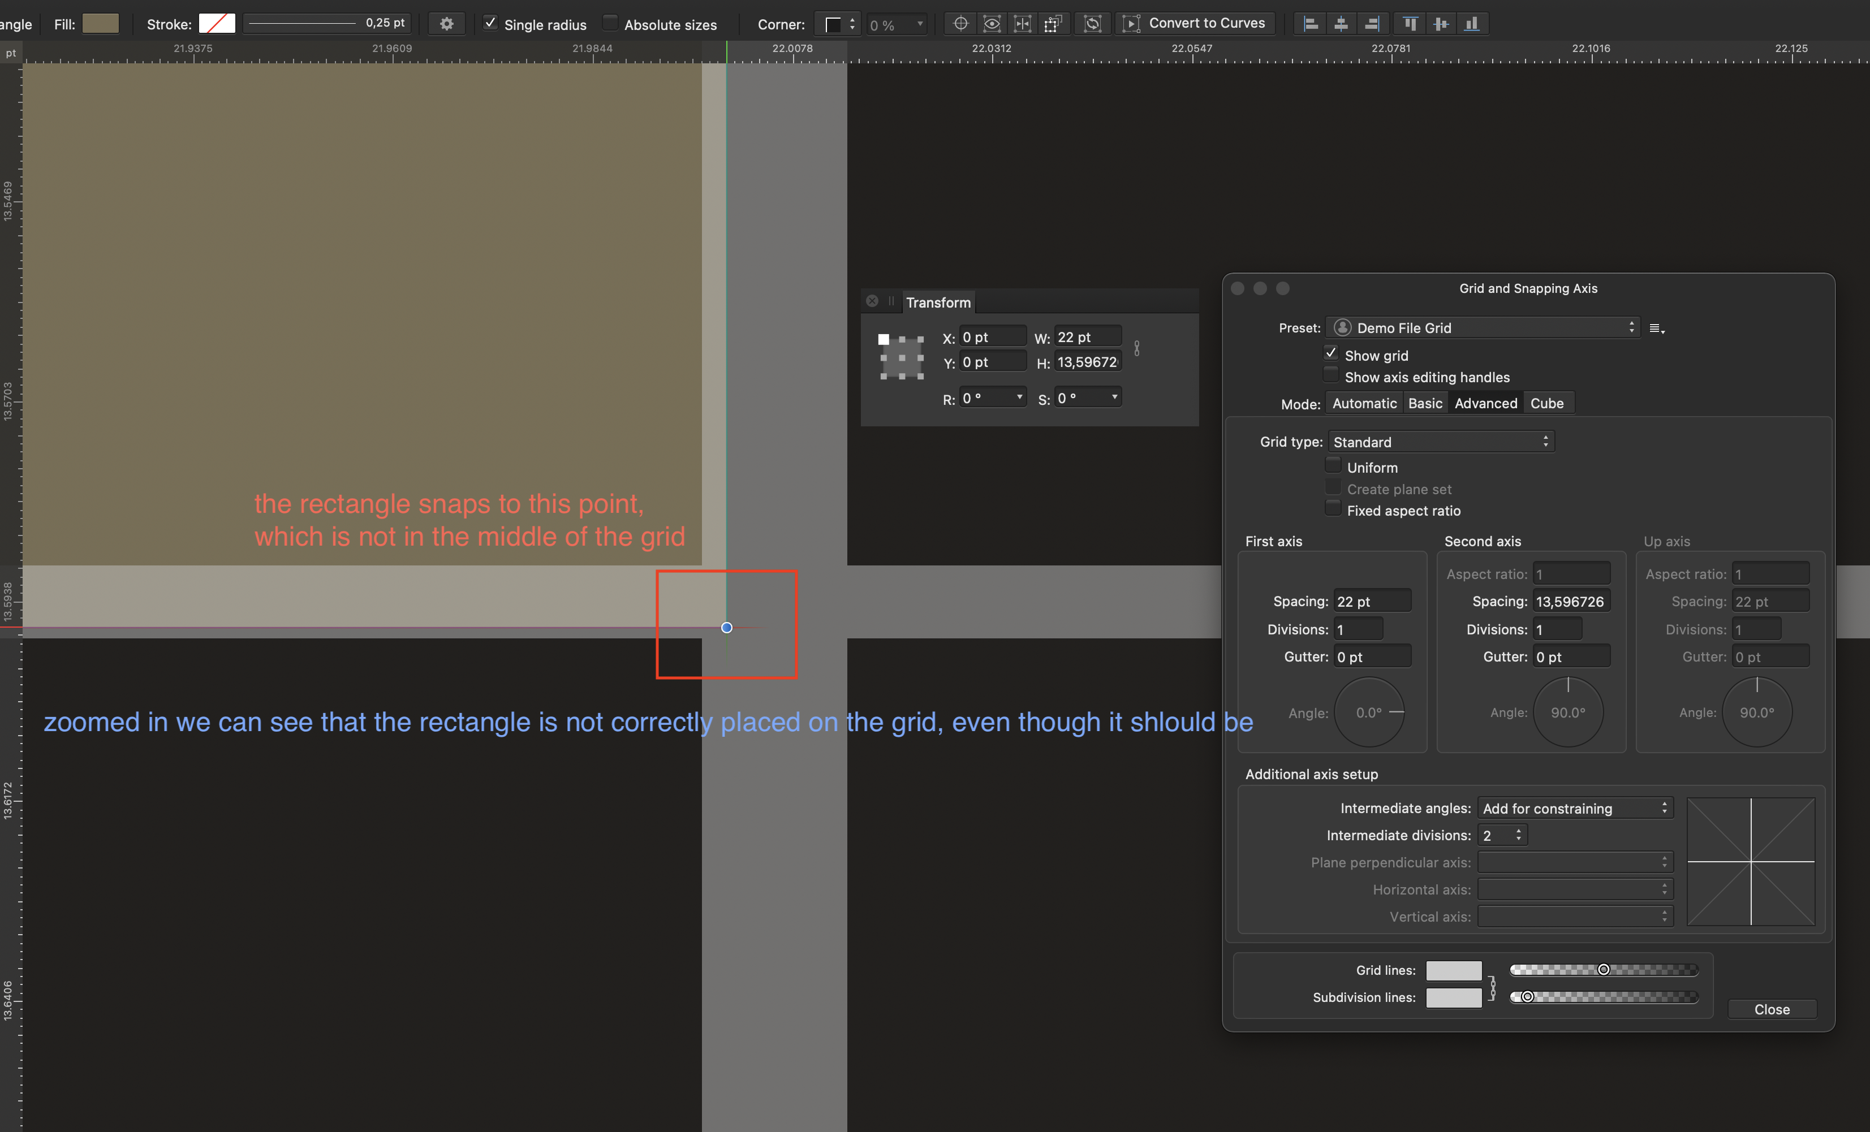1870x1132 pixels.
Task: Open the grid preset options menu icon
Action: tap(1657, 329)
